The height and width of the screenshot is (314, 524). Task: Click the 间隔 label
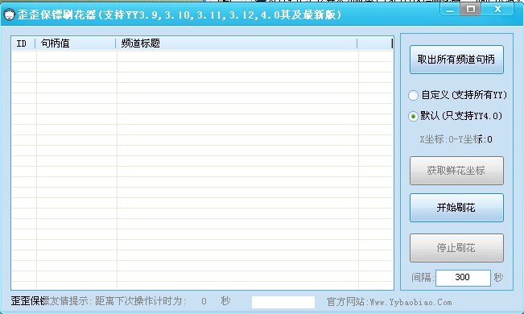[x=423, y=278]
